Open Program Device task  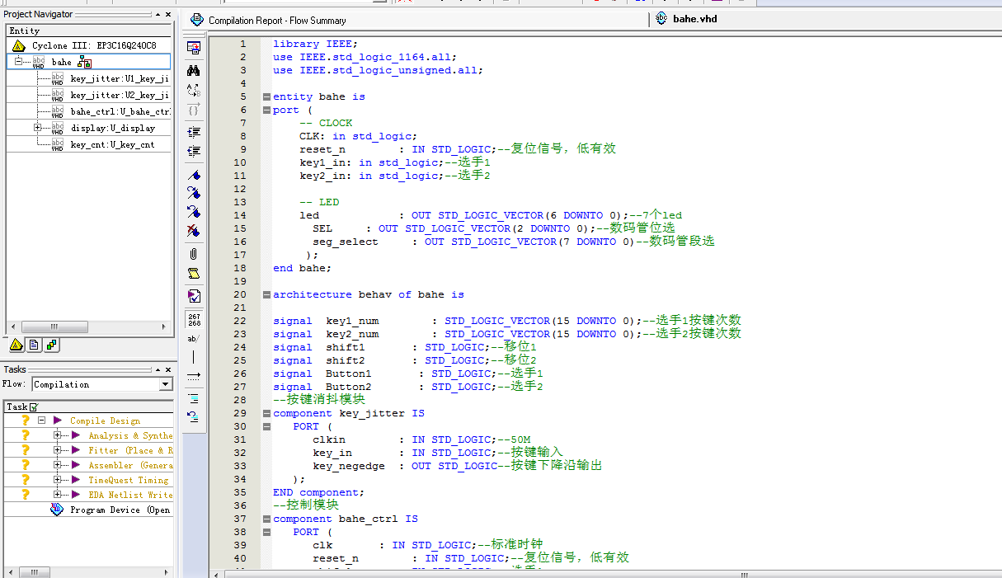(x=120, y=510)
